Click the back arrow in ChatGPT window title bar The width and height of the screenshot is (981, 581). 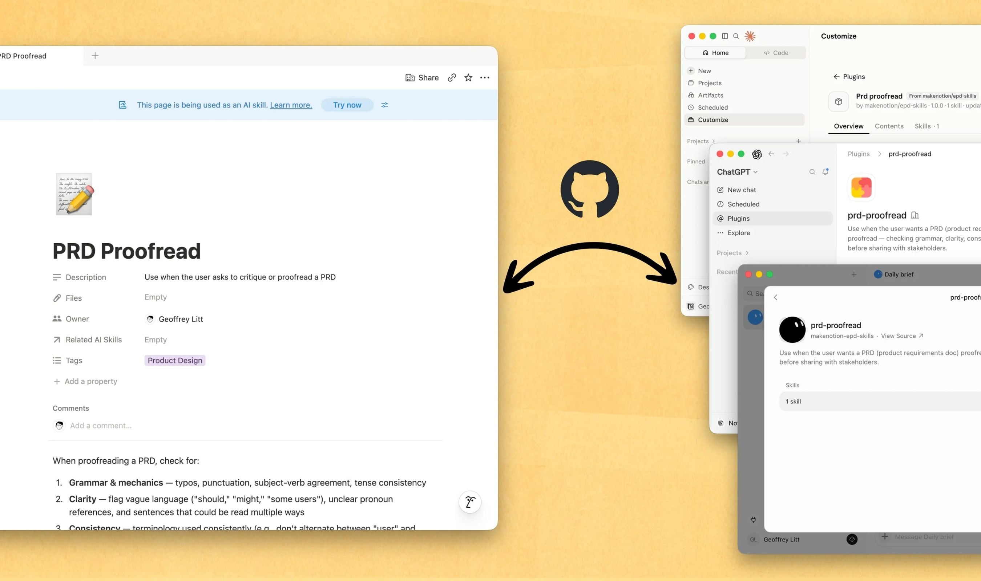771,154
